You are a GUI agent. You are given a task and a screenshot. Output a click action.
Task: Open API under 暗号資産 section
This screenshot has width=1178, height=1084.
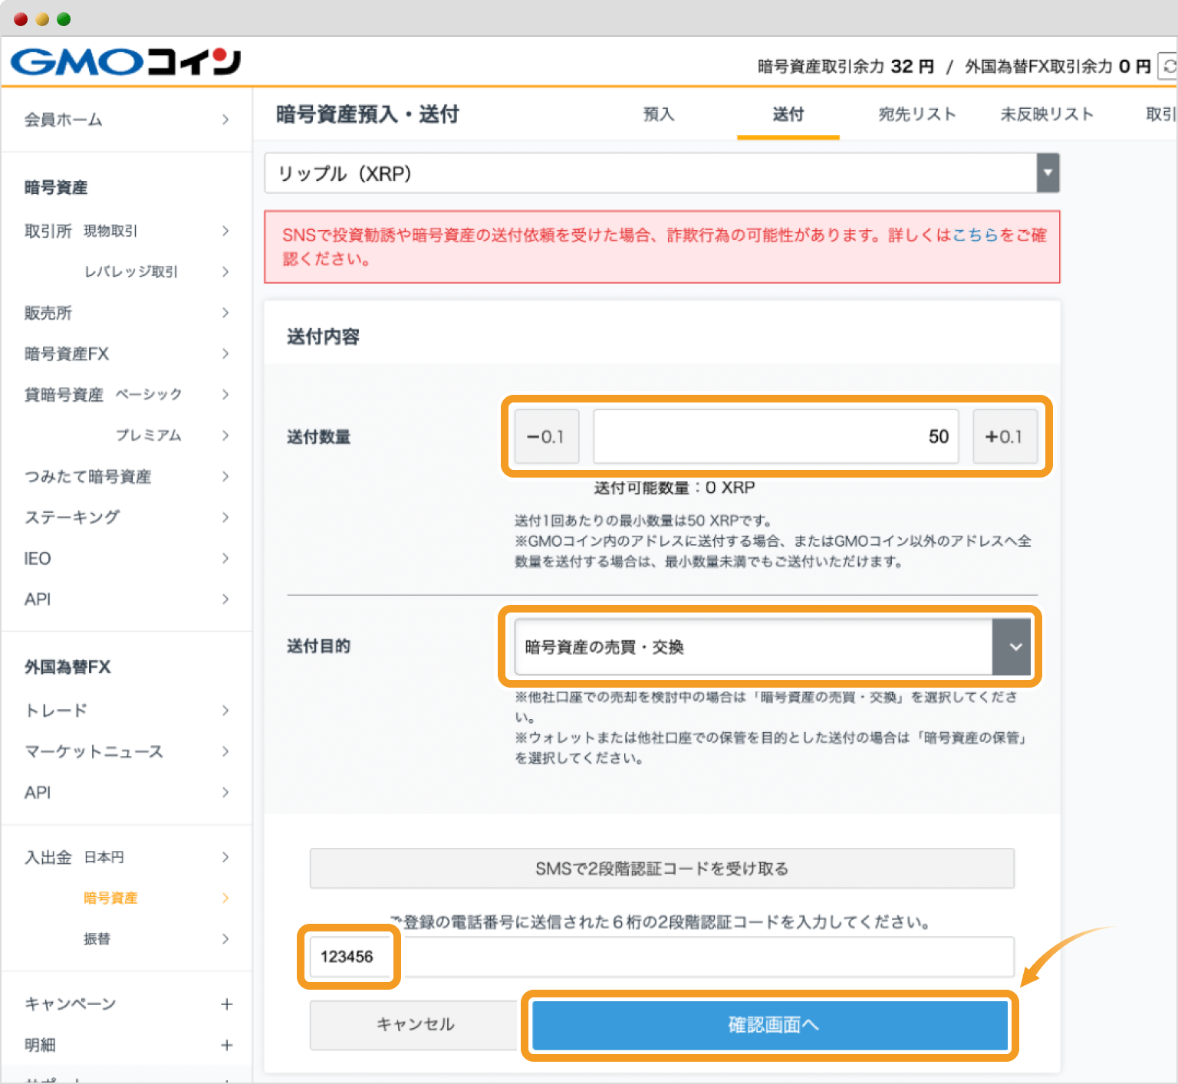(127, 599)
